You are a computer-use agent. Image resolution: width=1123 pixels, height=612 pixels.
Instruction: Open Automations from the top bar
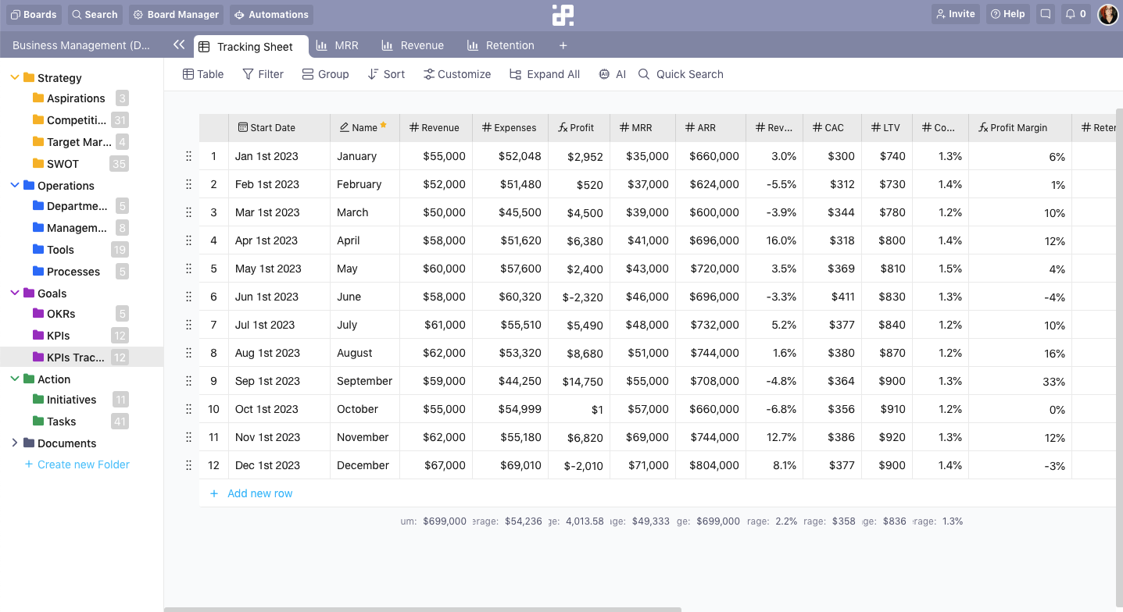point(271,14)
